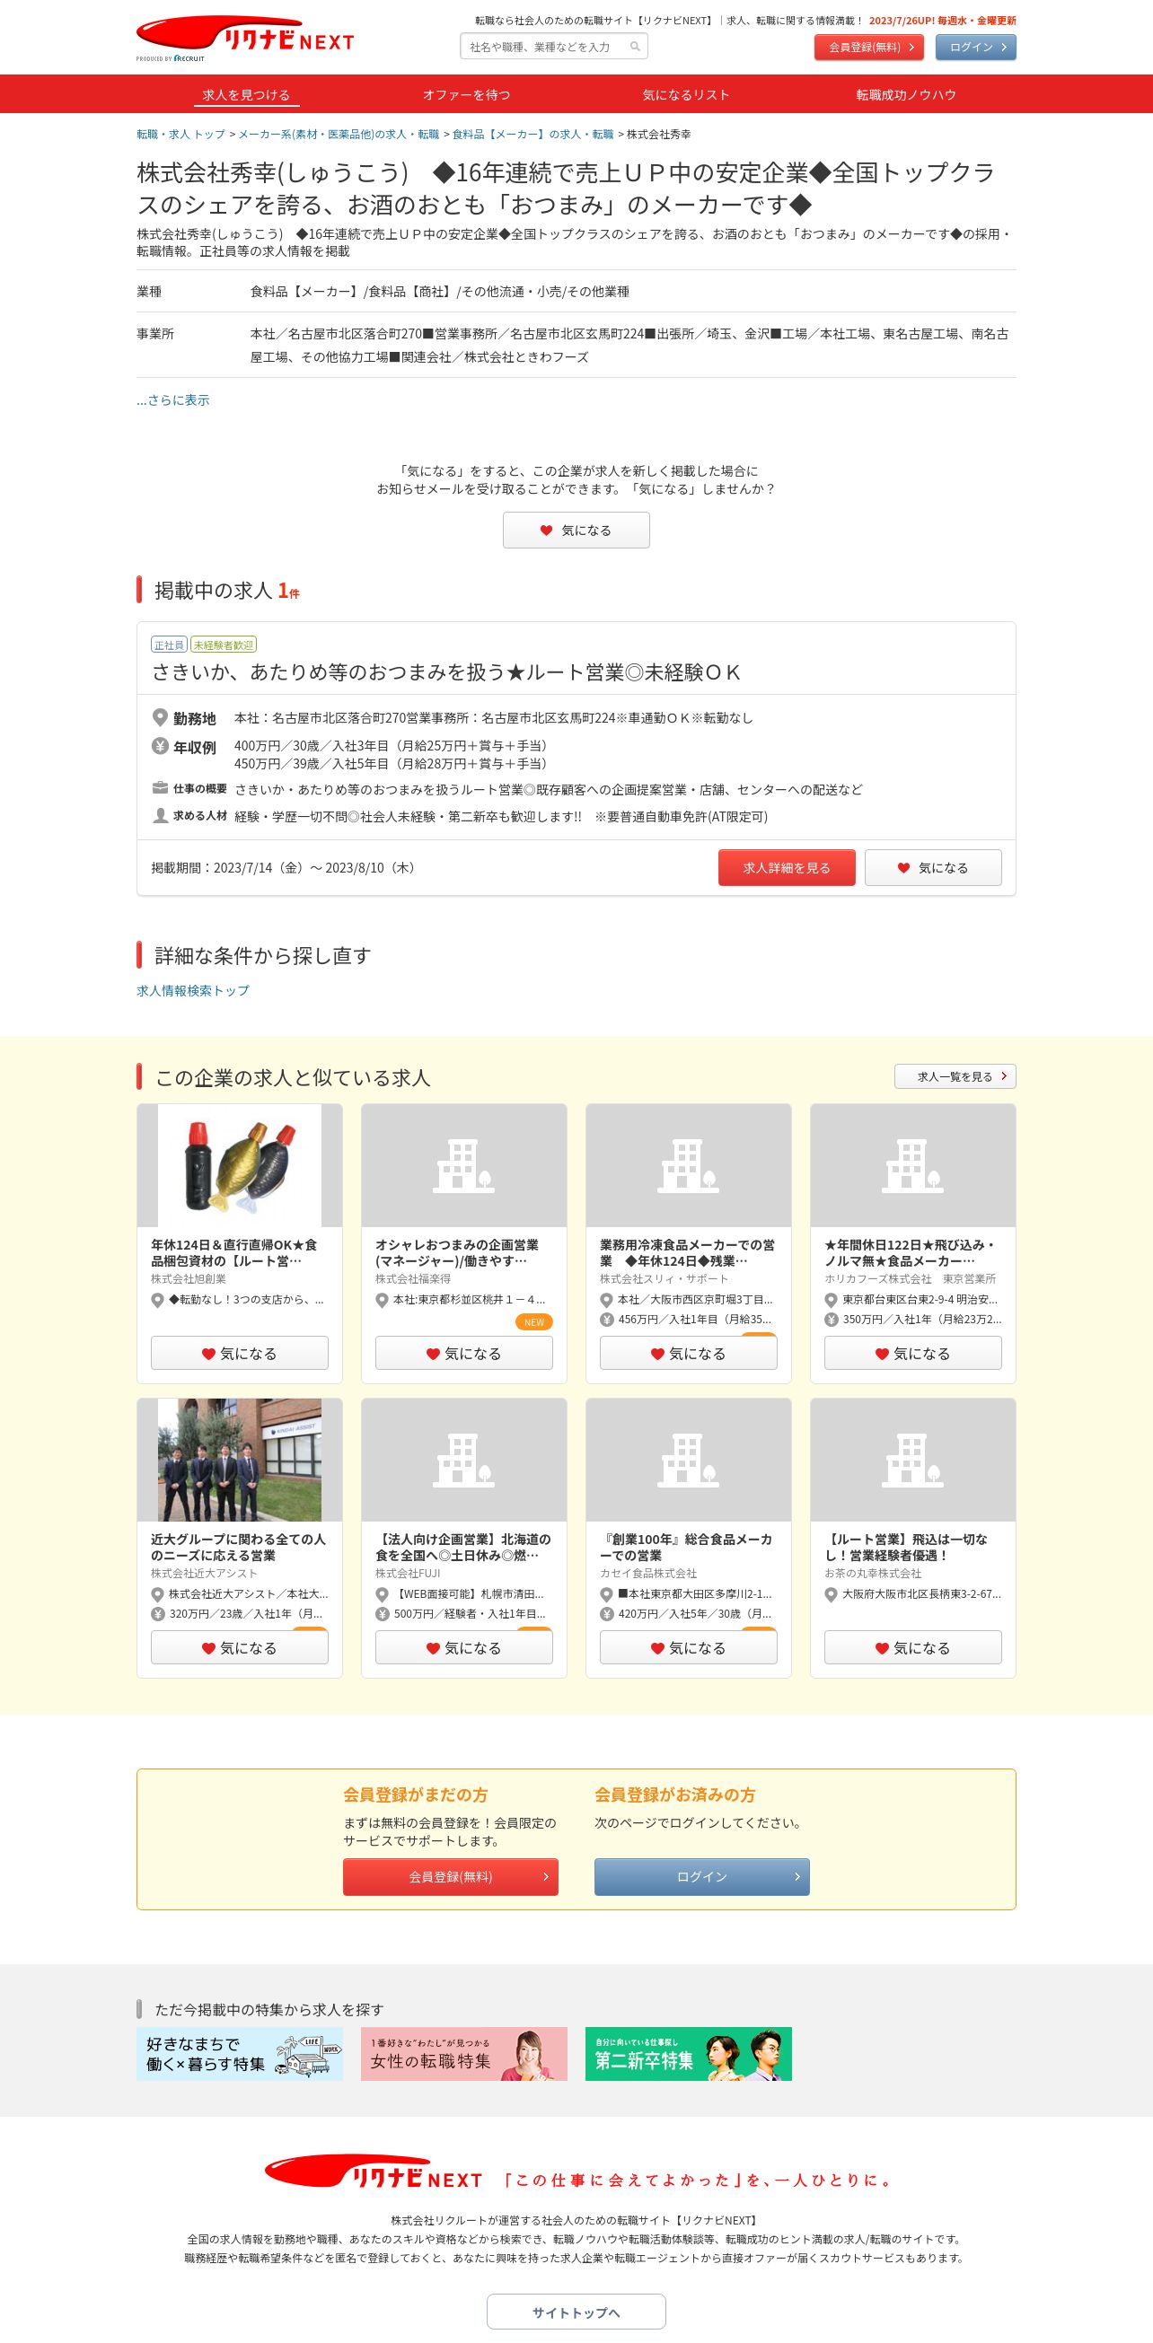Open the 女性の転職特集 banner
This screenshot has width=1153, height=2343.
(464, 2054)
